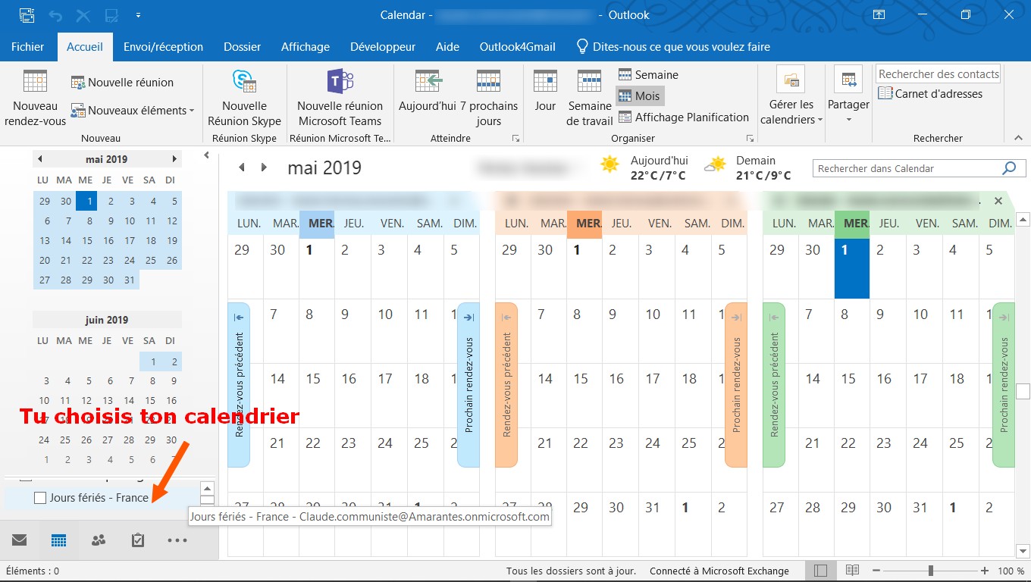Viewport: 1031px width, 582px height.
Task: Close the green calendar tab
Action: (x=998, y=201)
